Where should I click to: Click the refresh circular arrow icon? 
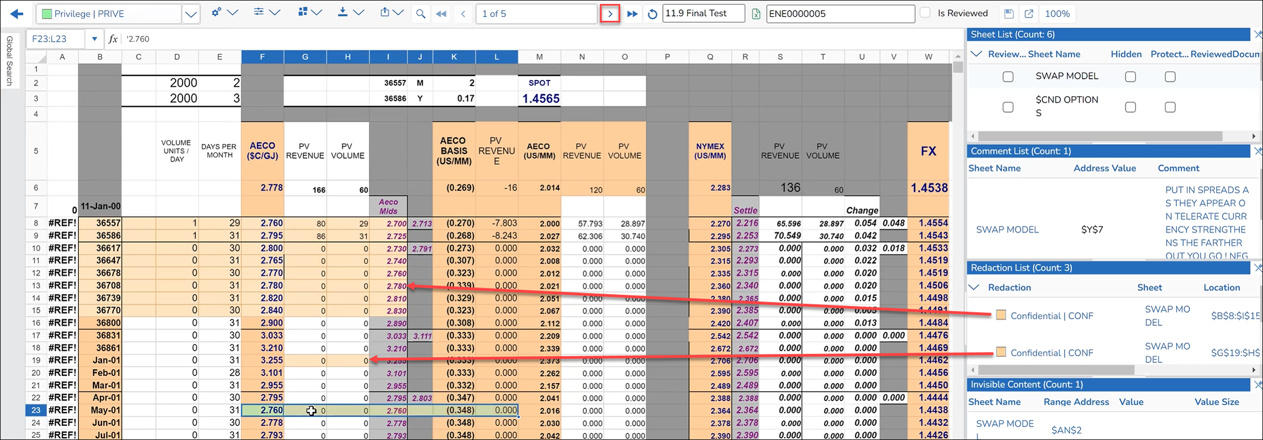coord(653,14)
